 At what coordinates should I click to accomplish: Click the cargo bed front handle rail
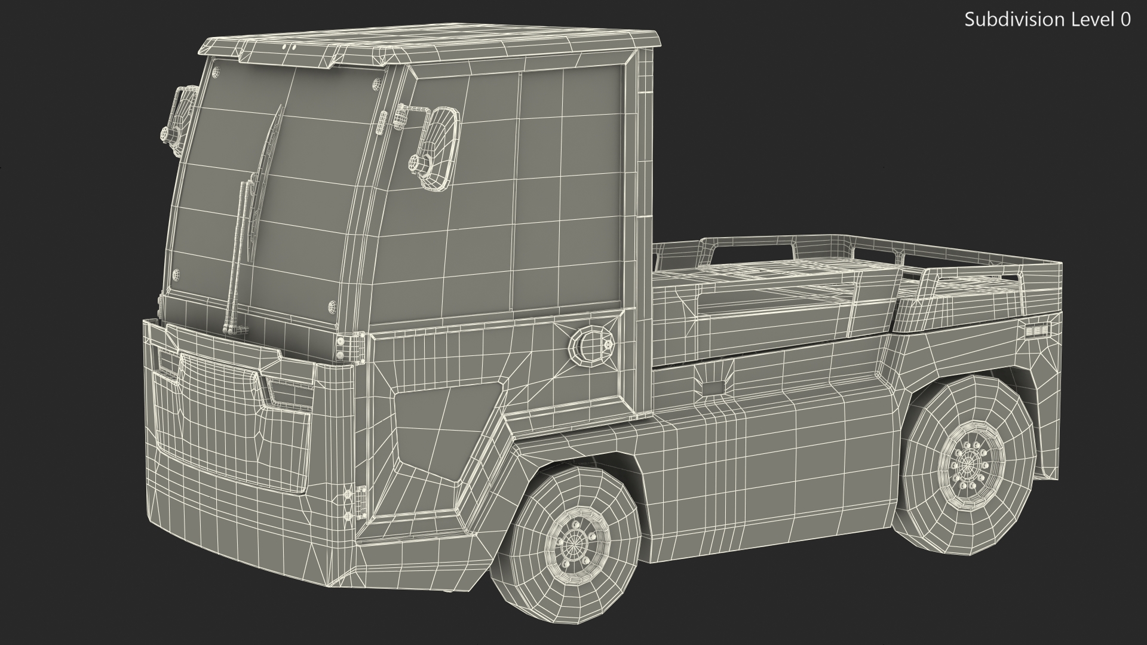(750, 242)
